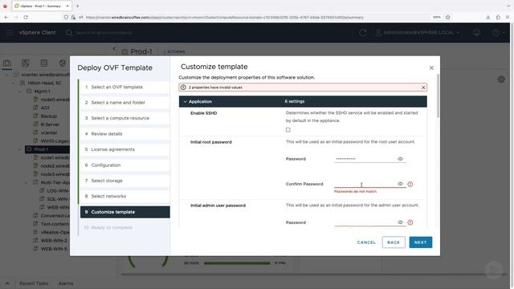The image size is (514, 289).
Task: Reveal the Confirm Password field text
Action: coord(400,184)
